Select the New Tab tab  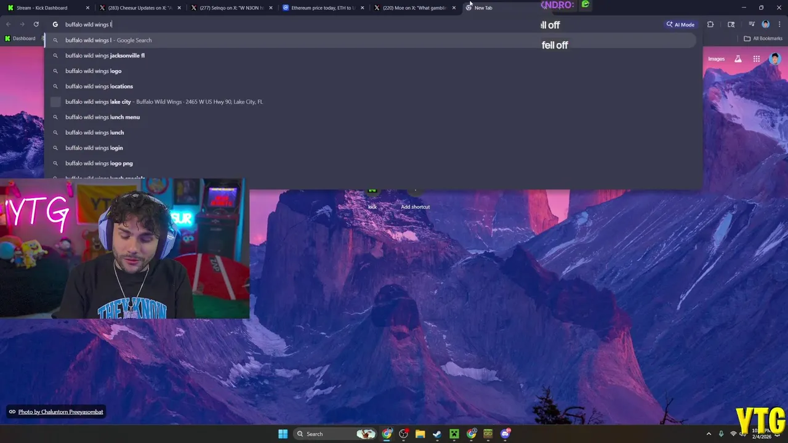pyautogui.click(x=505, y=8)
